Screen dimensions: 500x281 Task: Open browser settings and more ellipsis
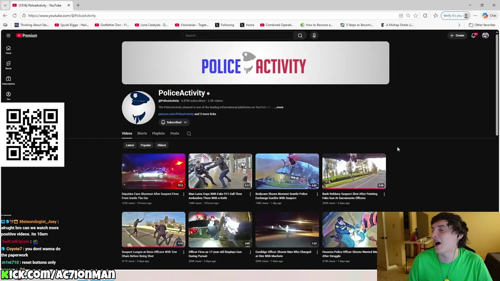point(475,16)
